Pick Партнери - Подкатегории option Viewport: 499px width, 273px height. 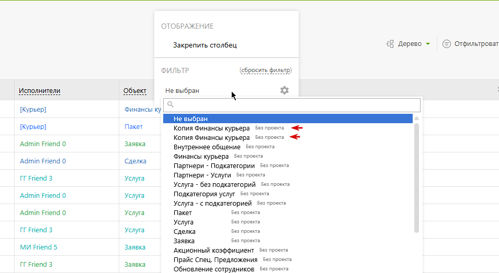pyautogui.click(x=214, y=165)
